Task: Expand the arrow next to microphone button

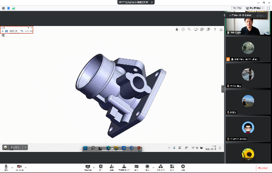Action: tap(12, 168)
